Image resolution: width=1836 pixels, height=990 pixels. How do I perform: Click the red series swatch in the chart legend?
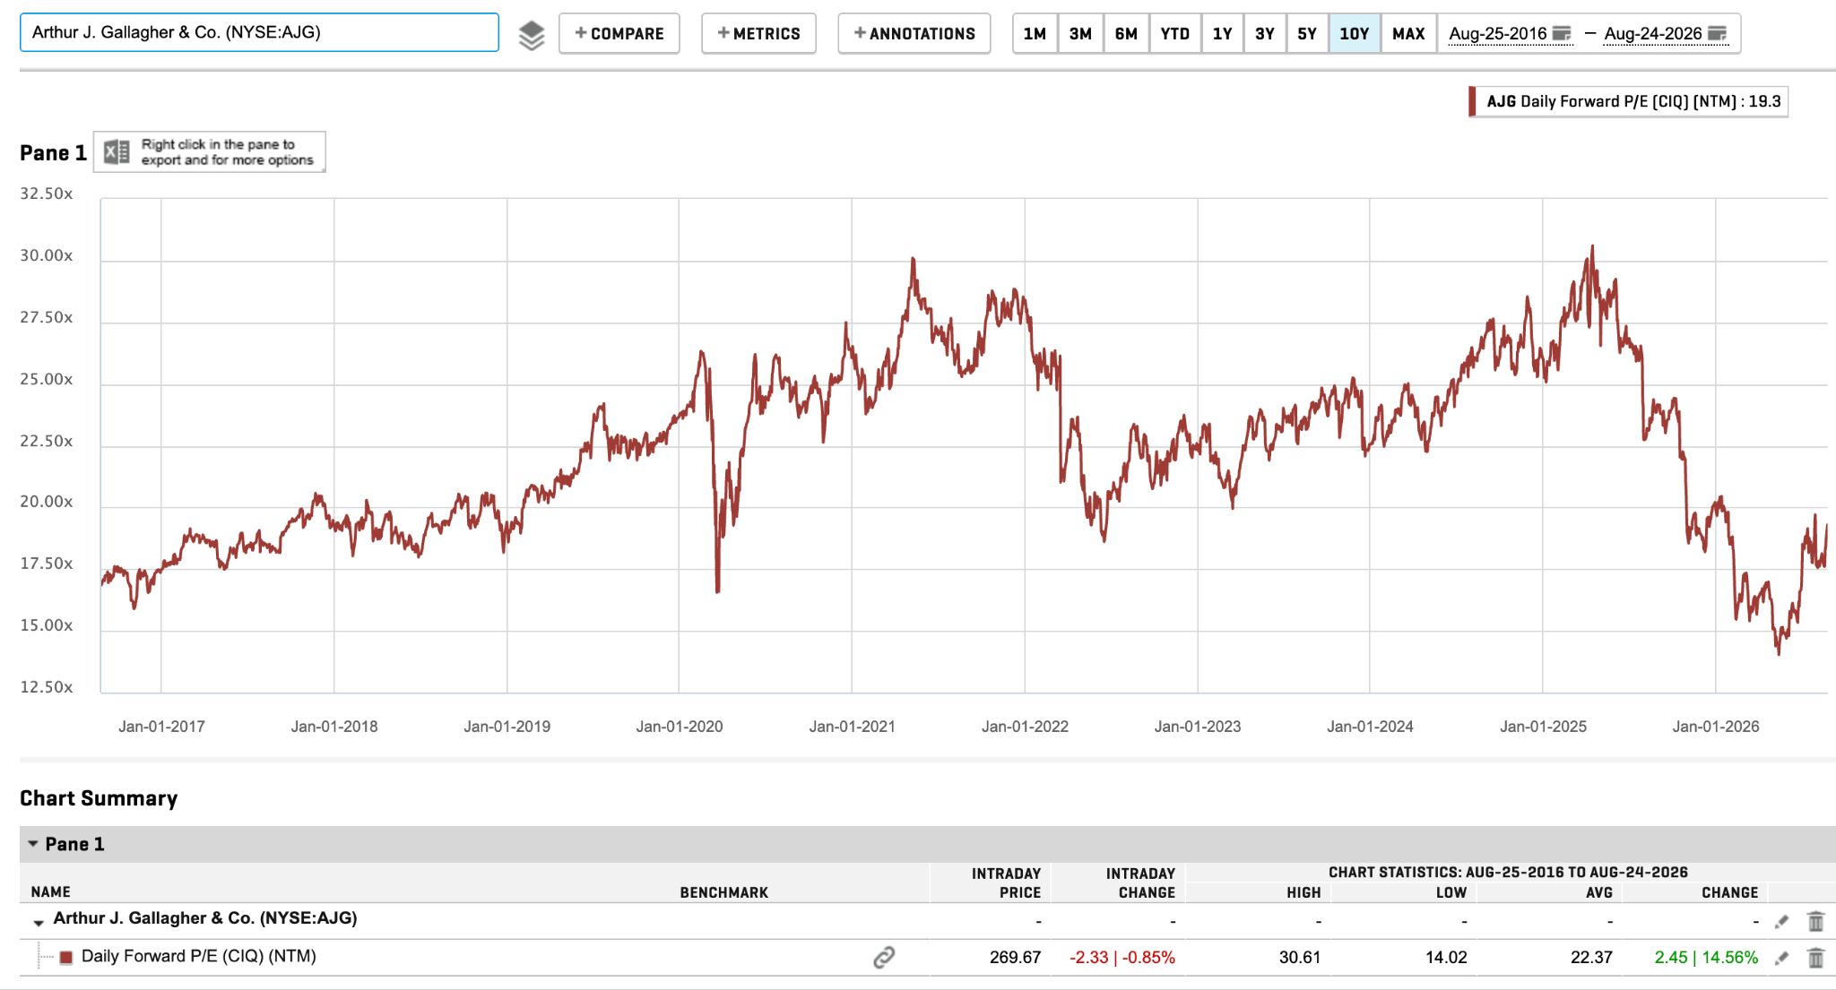click(x=1472, y=101)
